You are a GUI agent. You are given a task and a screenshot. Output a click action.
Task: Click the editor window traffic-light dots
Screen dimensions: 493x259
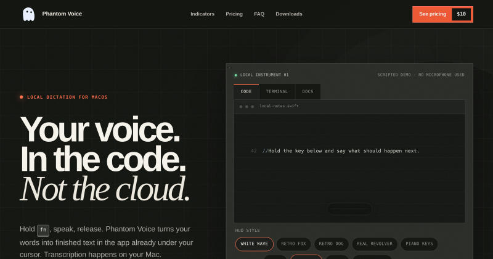click(246, 107)
